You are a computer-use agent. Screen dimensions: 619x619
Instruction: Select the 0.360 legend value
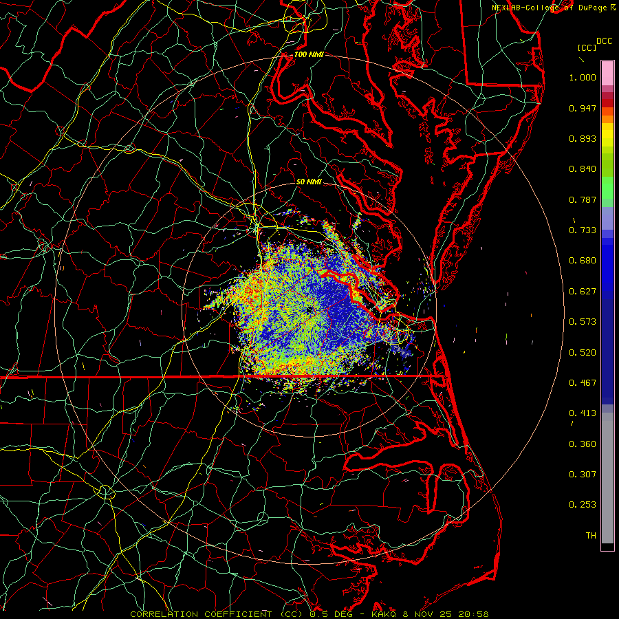[x=583, y=444]
